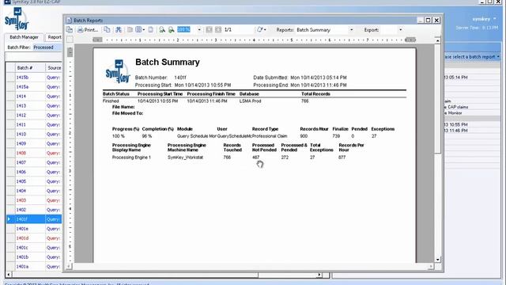Click the Batch Reports window title icon

tap(69, 21)
